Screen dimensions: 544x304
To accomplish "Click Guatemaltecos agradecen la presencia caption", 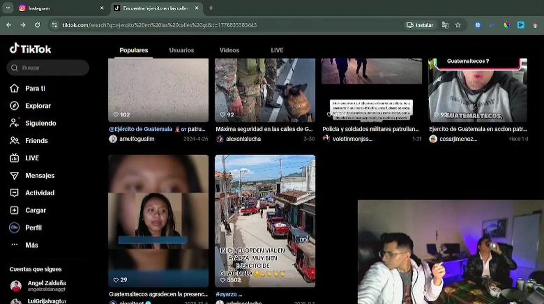I will tap(158, 294).
